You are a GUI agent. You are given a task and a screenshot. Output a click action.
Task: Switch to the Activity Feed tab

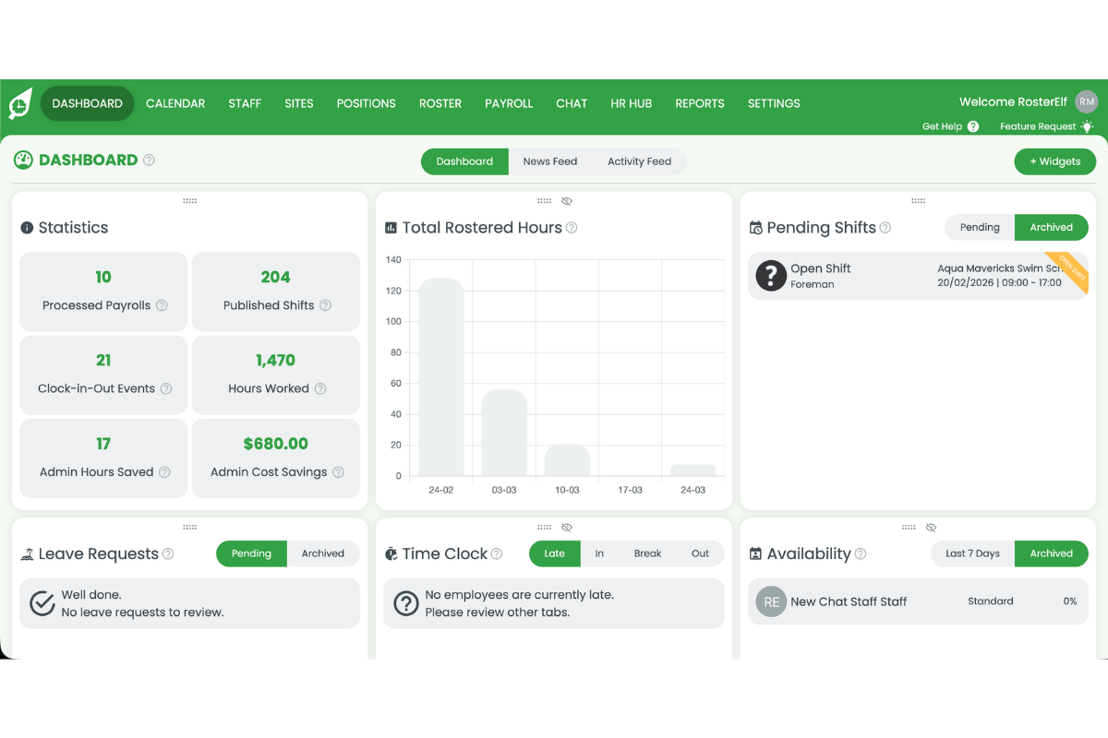pyautogui.click(x=639, y=161)
